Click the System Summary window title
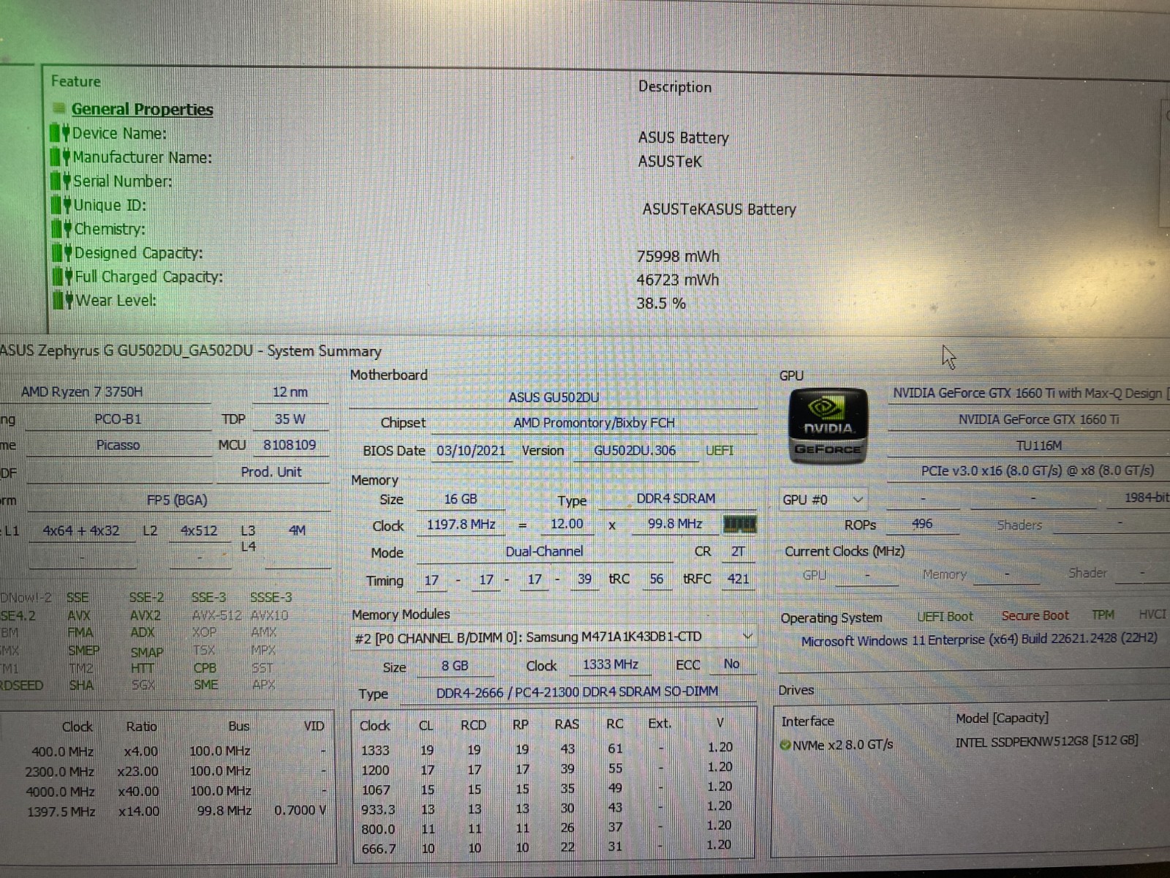 pos(191,351)
